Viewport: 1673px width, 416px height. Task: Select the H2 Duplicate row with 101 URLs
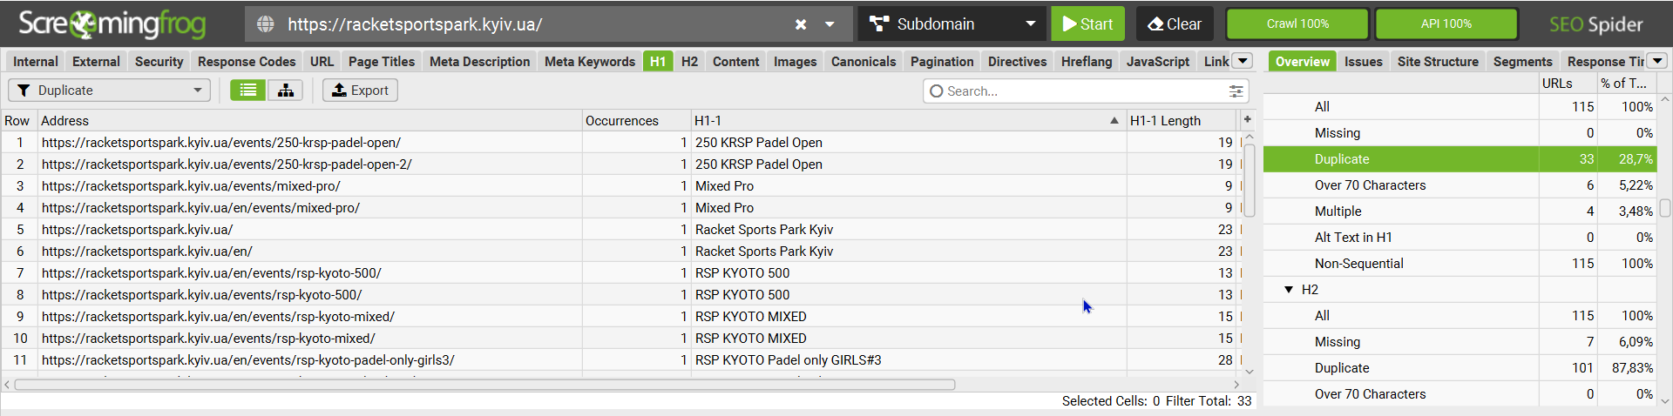[x=1459, y=367]
